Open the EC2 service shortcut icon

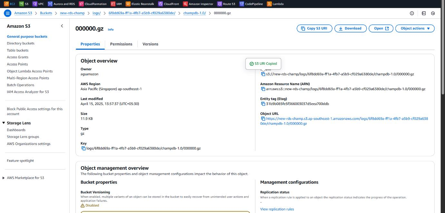click(x=6, y=4)
